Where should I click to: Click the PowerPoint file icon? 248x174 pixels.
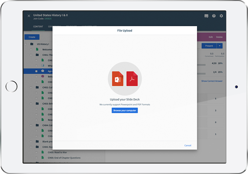(x=117, y=79)
